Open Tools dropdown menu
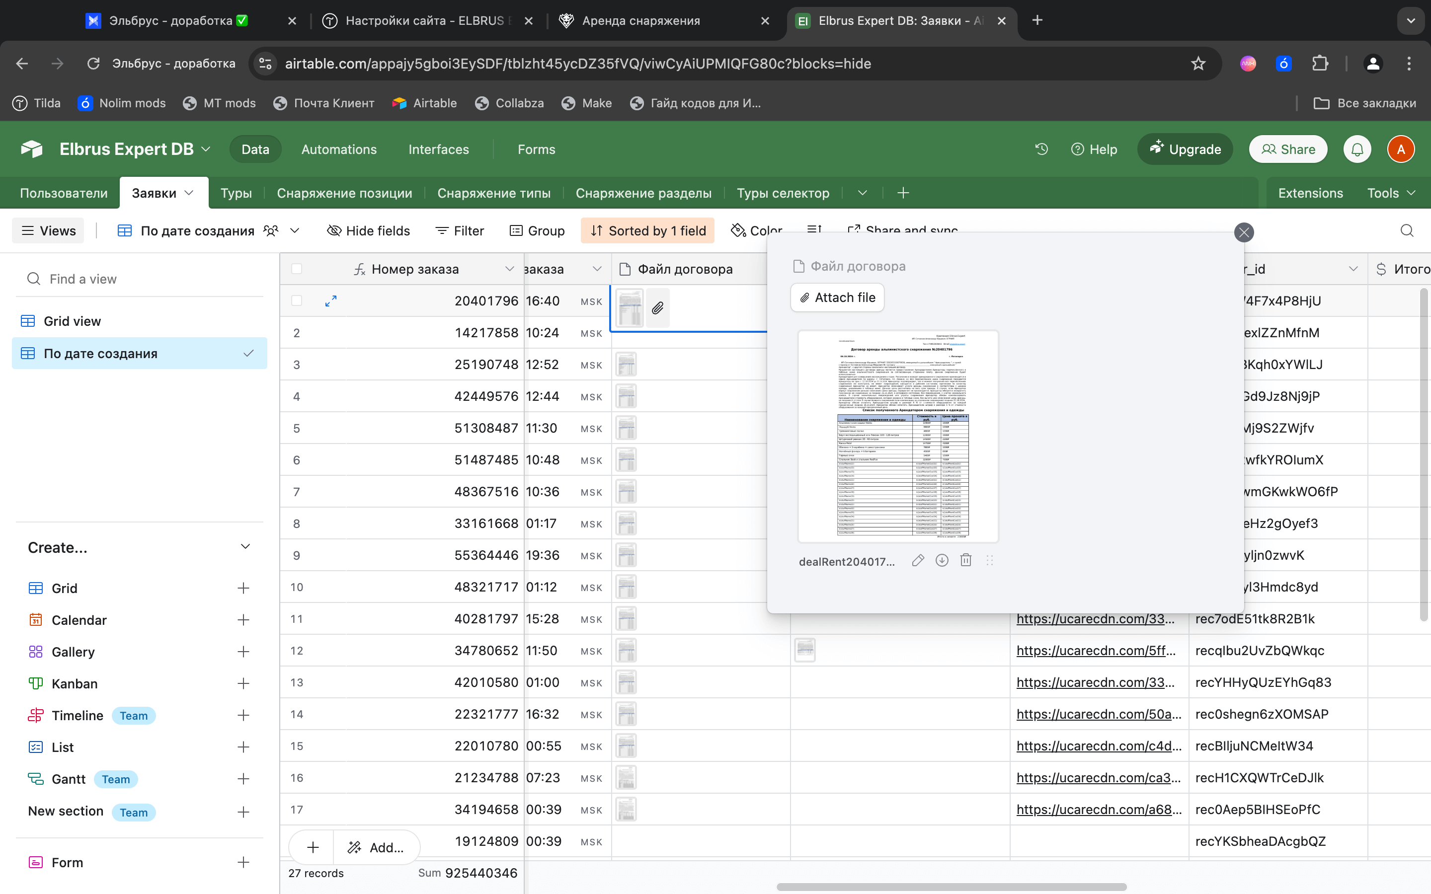1431x894 pixels. coord(1391,193)
